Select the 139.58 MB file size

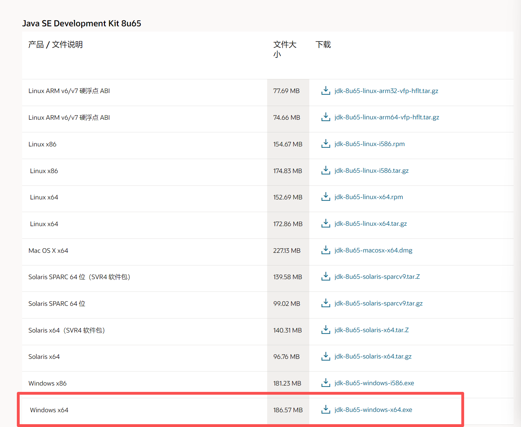tap(288, 277)
